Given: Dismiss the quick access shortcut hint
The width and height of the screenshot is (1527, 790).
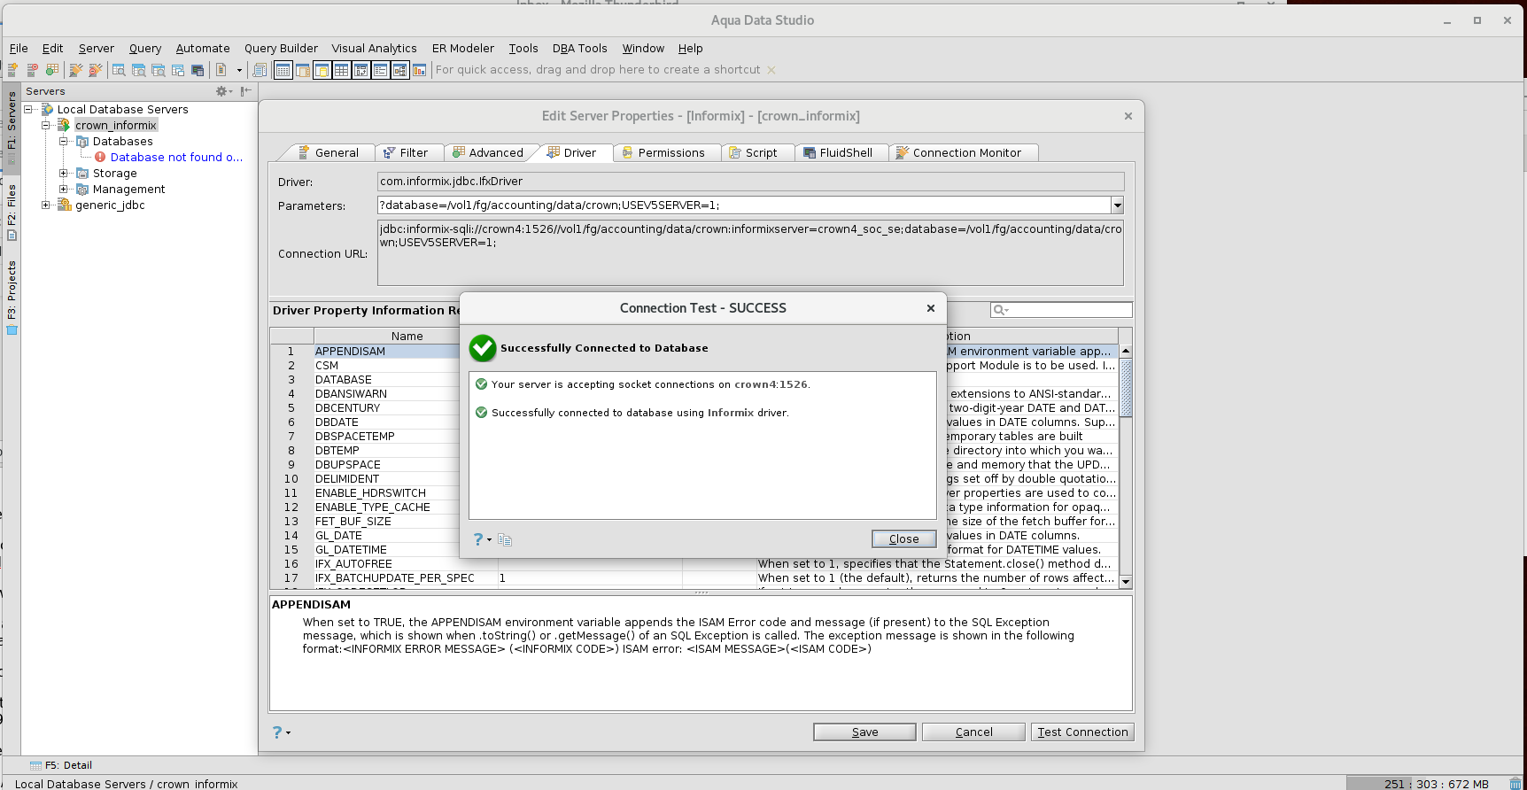Looking at the screenshot, I should [x=771, y=70].
